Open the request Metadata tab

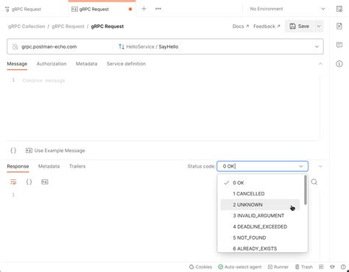[86, 64]
